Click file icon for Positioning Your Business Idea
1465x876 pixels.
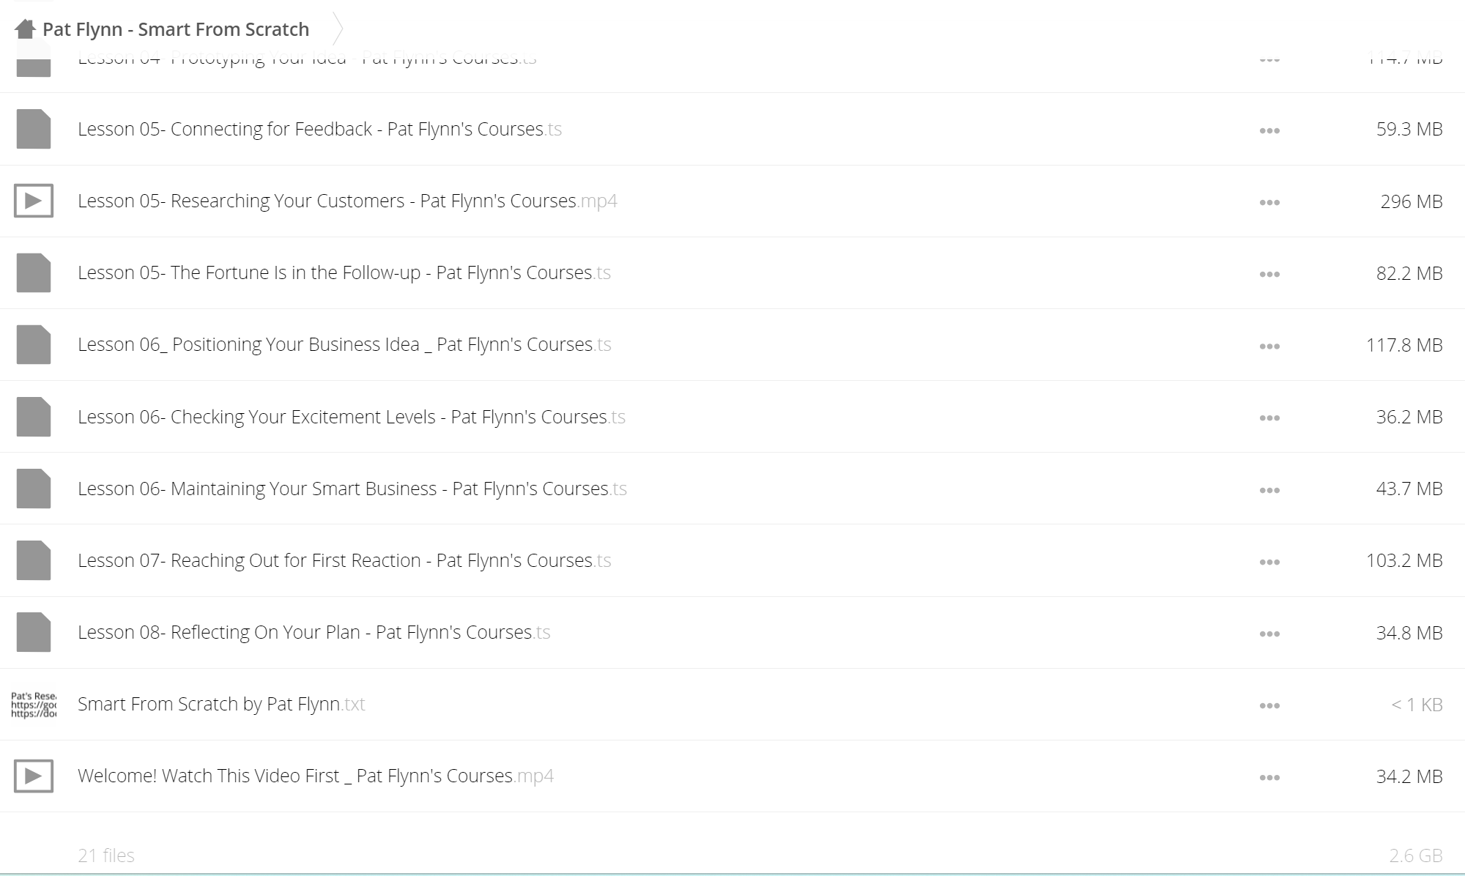[34, 344]
